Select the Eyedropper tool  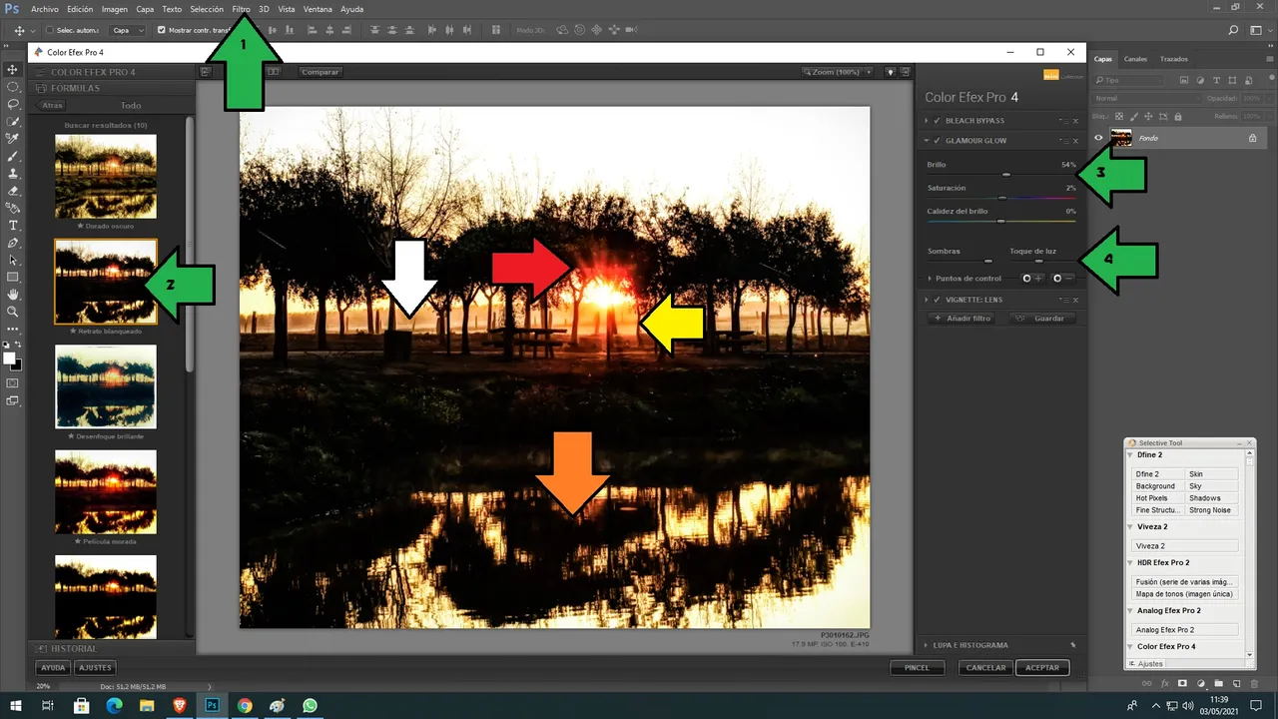(13, 139)
